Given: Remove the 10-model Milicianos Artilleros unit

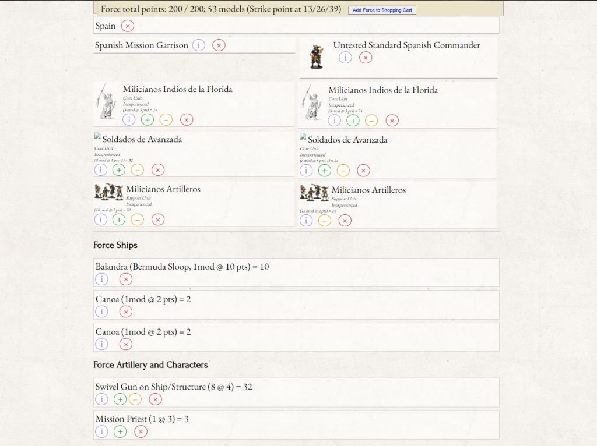Looking at the screenshot, I should coord(158,220).
